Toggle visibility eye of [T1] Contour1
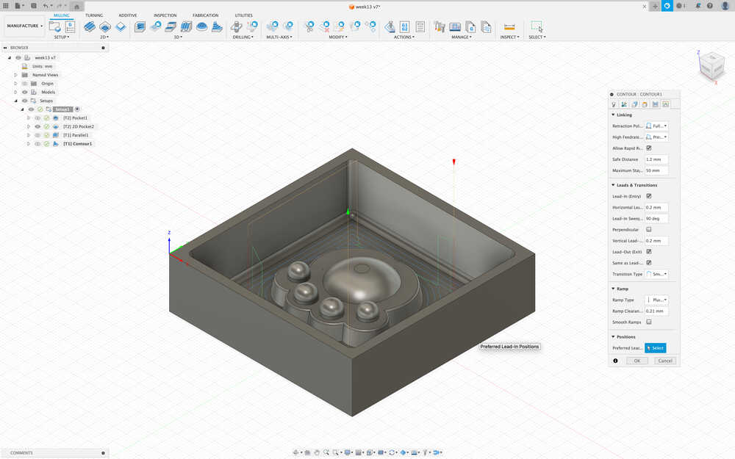 [38, 144]
